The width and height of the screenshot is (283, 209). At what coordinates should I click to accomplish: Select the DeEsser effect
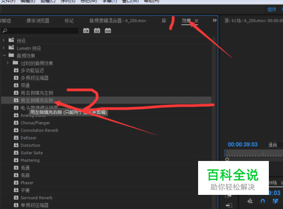click(106, 138)
